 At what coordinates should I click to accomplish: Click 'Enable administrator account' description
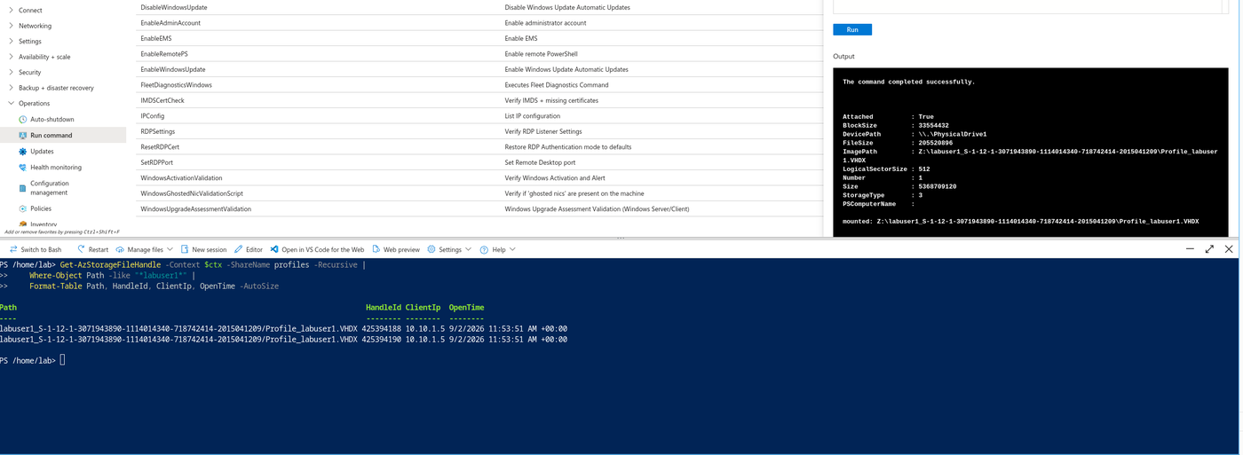coord(545,22)
